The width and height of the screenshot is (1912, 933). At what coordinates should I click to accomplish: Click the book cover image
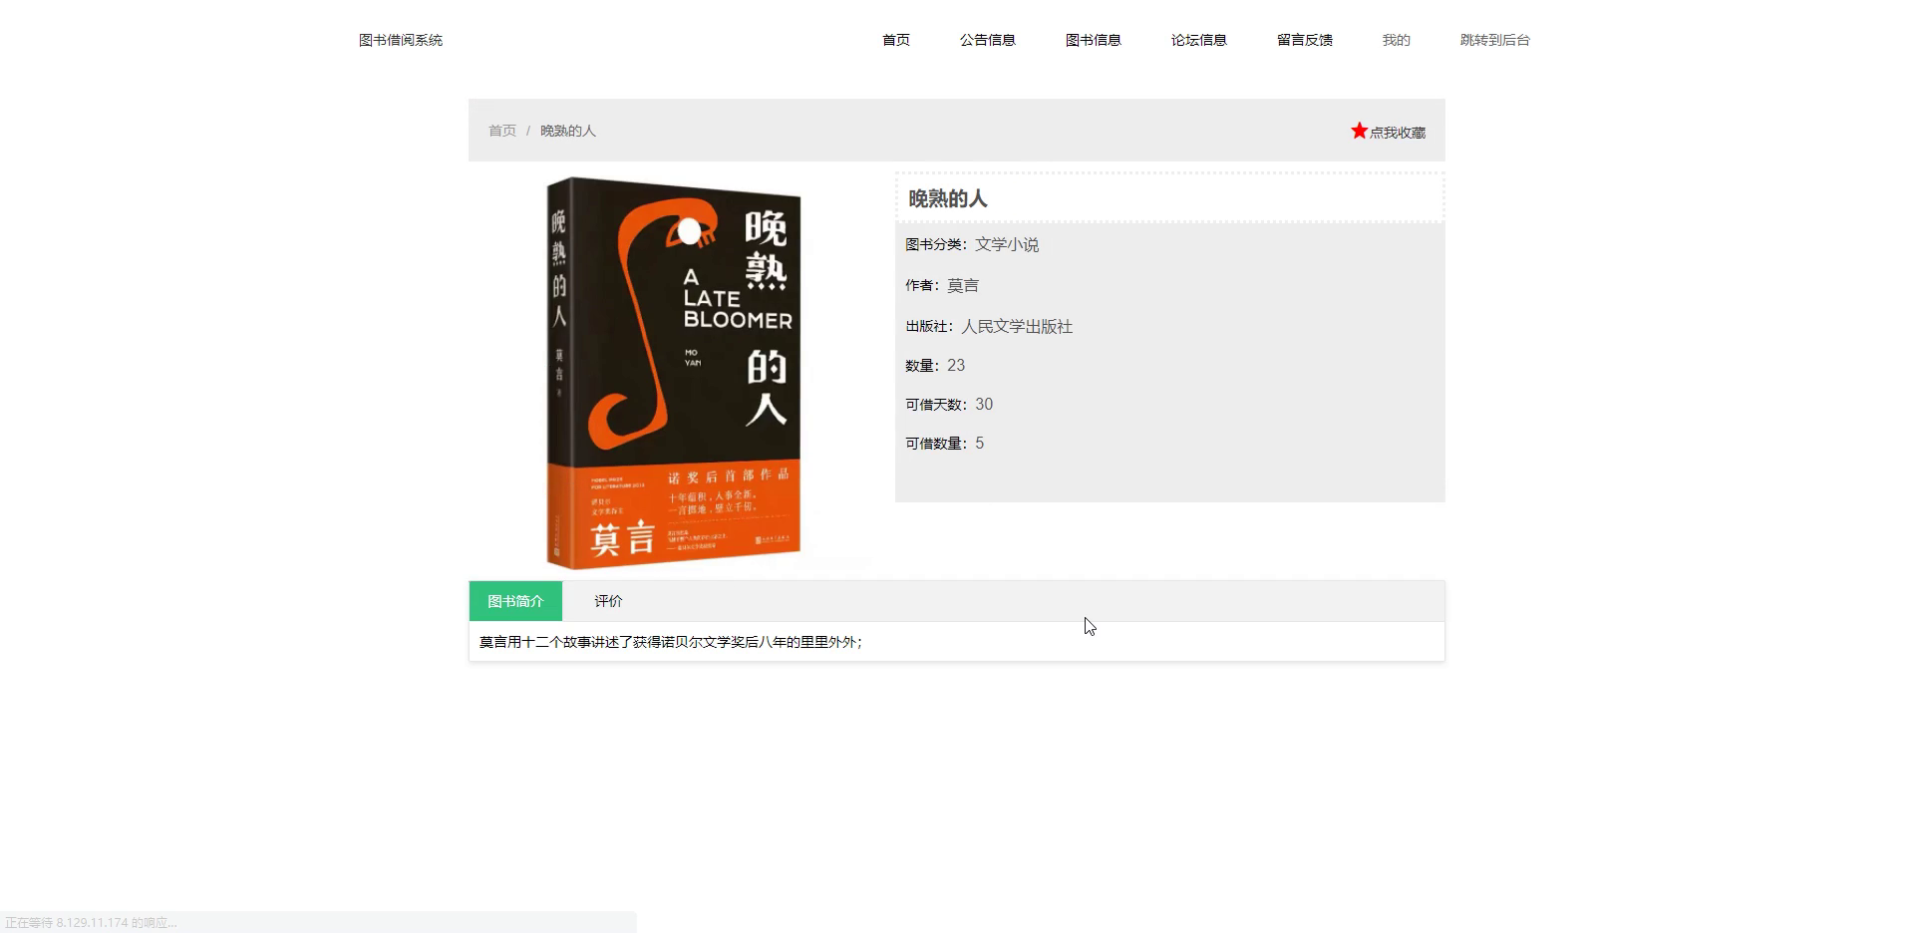[674, 373]
